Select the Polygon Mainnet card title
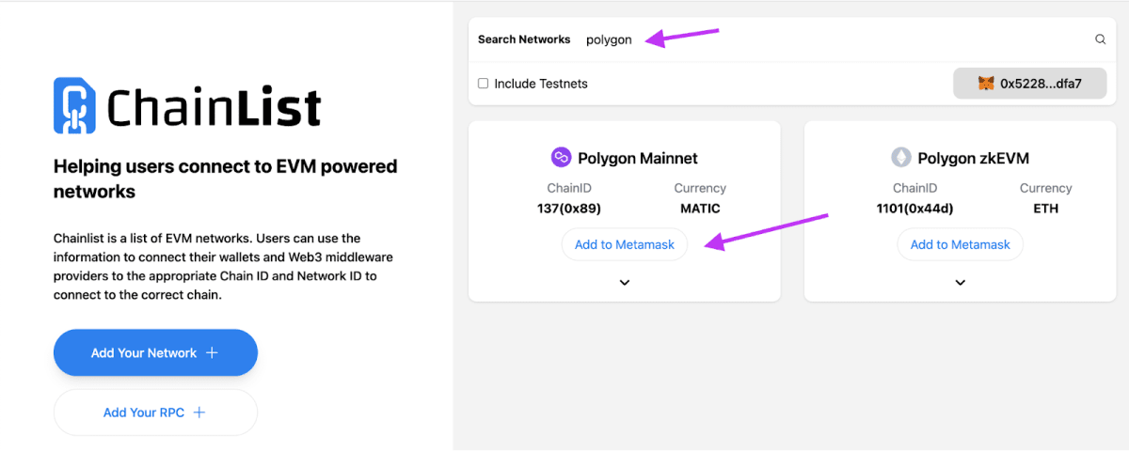The width and height of the screenshot is (1129, 451). [637, 159]
